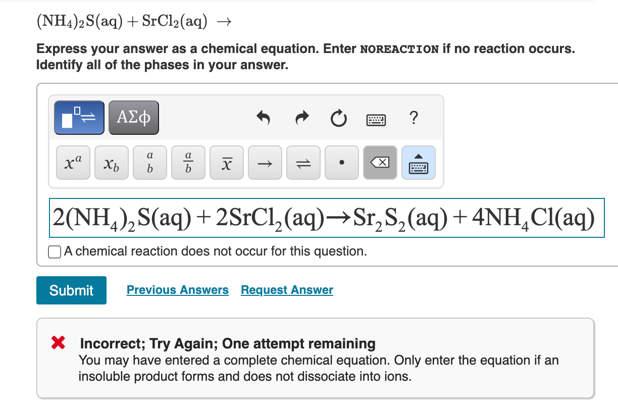Insert a right reaction arrow
The height and width of the screenshot is (410, 618).
(x=265, y=162)
